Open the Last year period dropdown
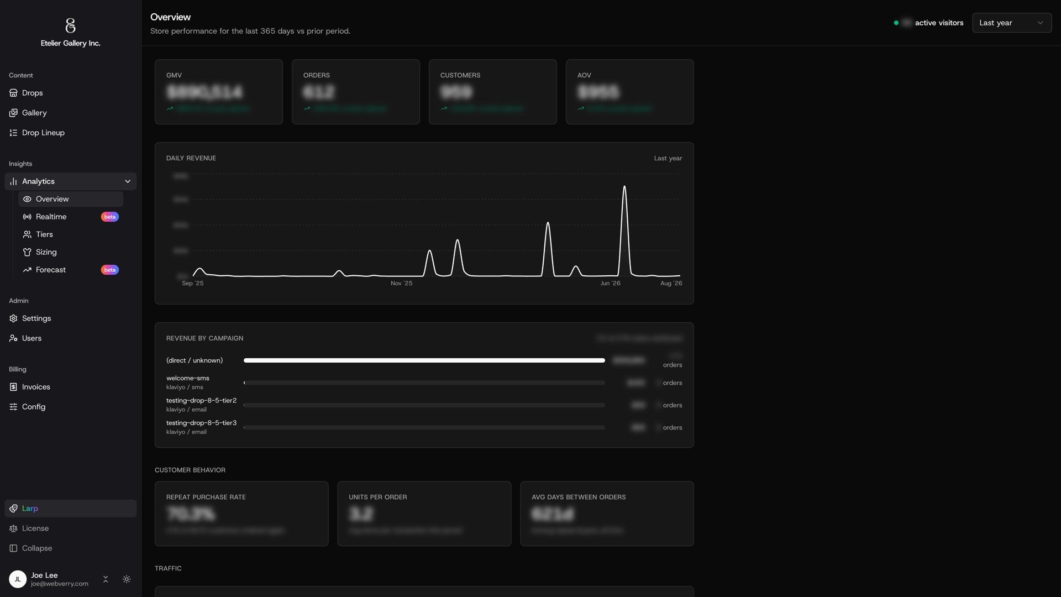Image resolution: width=1061 pixels, height=597 pixels. click(x=1012, y=23)
